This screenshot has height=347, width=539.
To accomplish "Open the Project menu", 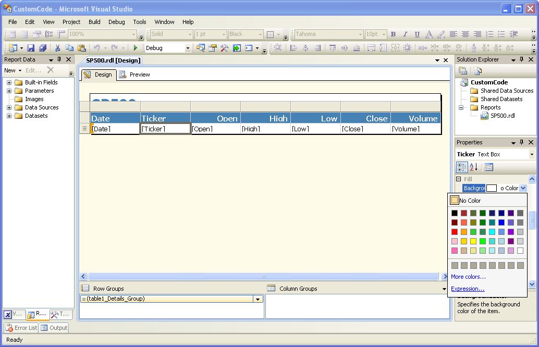I will 71,22.
